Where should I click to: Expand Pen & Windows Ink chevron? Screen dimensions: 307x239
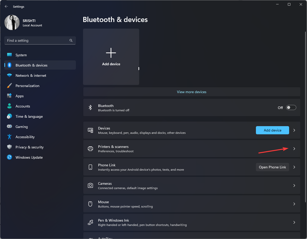tap(294, 222)
